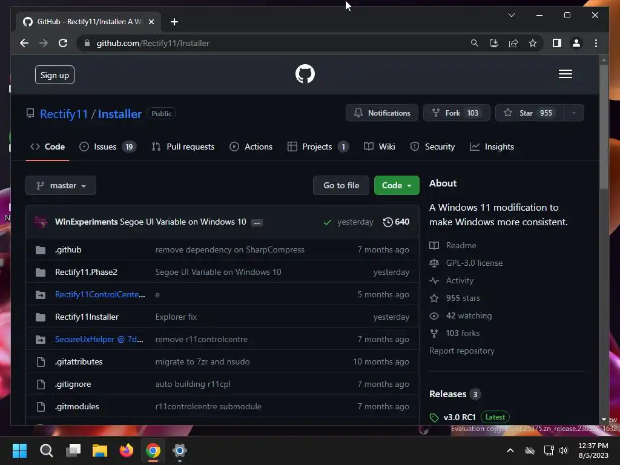The width and height of the screenshot is (620, 465).
Task: Open the Wiki tab
Action: [x=379, y=147]
